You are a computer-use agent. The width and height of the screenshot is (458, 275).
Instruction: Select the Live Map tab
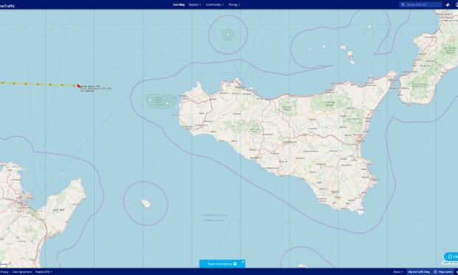pyautogui.click(x=179, y=4)
